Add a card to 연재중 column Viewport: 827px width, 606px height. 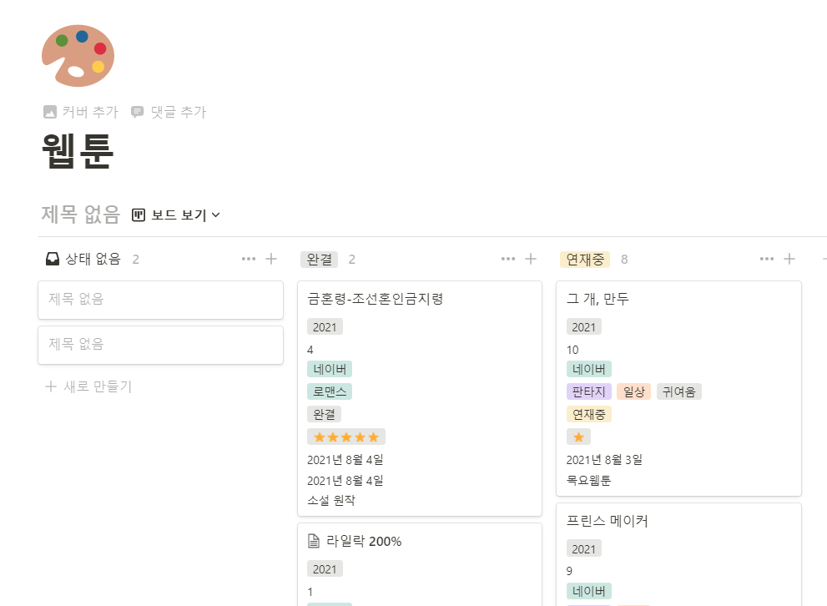(789, 259)
